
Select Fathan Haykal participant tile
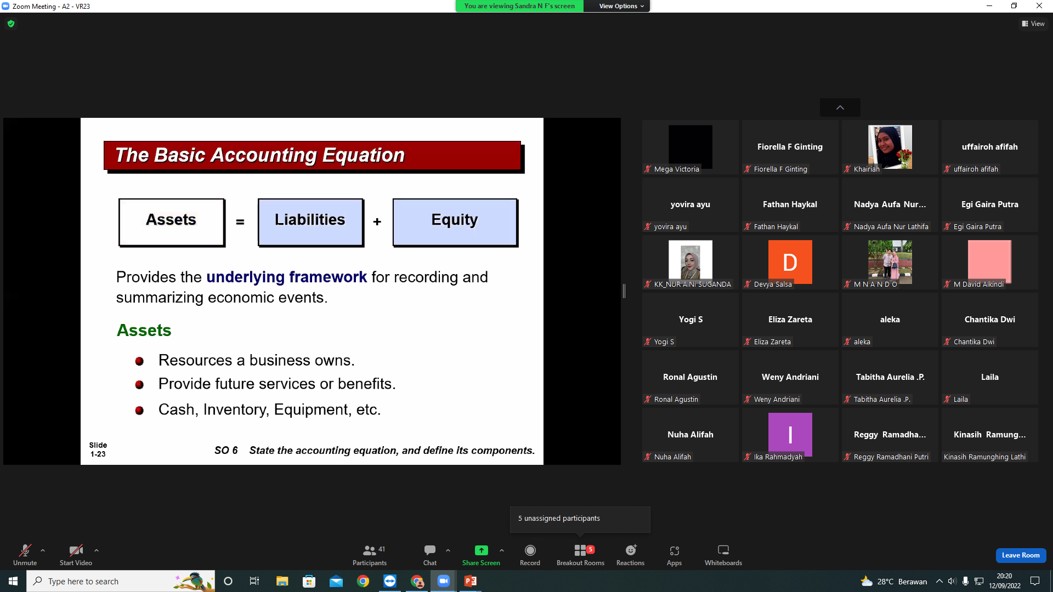tap(790, 204)
